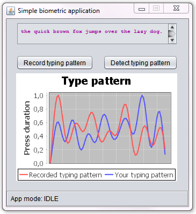The height and width of the screenshot is (214, 196).
Task: Click the Press duration axis label
Action: click(27, 128)
